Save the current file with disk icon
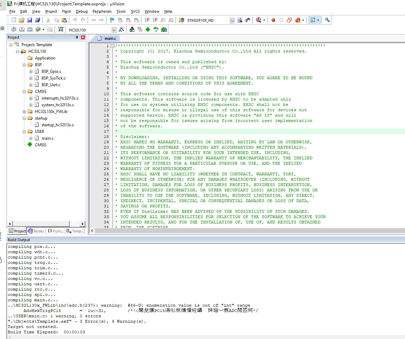The image size is (405, 339). click(30, 20)
